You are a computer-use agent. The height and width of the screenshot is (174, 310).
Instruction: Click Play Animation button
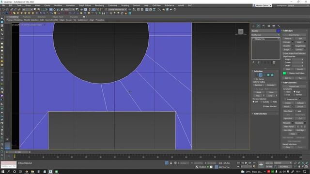pyautogui.click(x=246, y=163)
